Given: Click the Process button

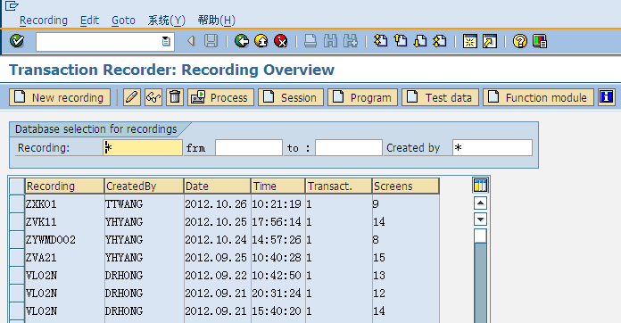Looking at the screenshot, I should coord(220,97).
